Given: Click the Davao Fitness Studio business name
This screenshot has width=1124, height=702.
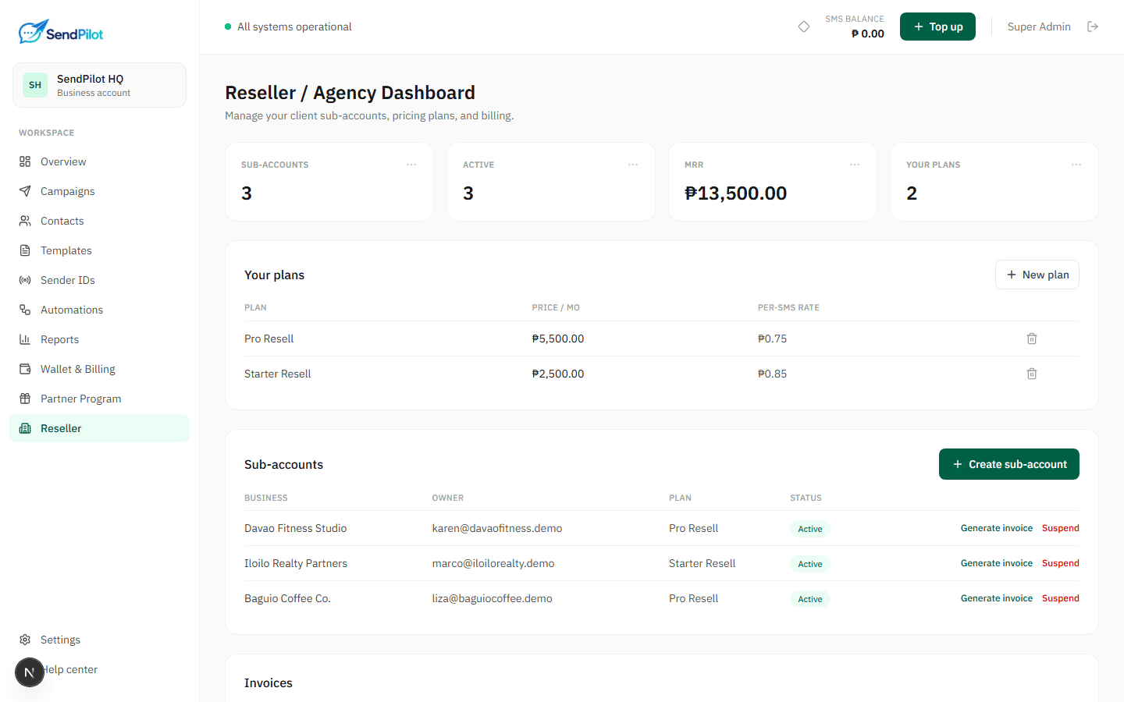Looking at the screenshot, I should click(x=296, y=528).
